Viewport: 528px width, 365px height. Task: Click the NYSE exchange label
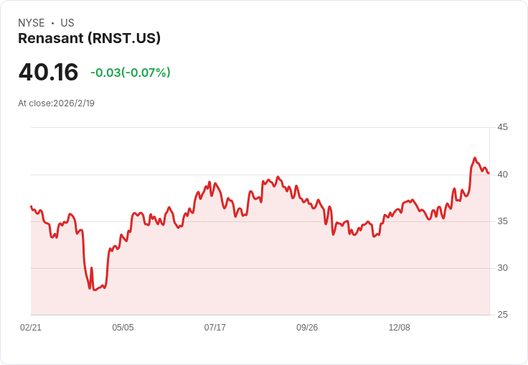[x=32, y=23]
